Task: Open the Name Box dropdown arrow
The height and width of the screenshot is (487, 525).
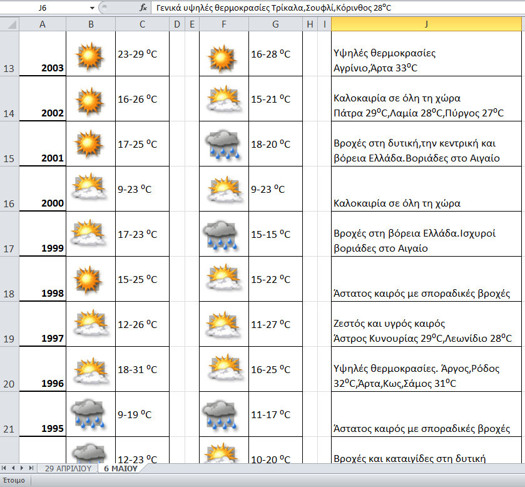Action: tap(92, 8)
